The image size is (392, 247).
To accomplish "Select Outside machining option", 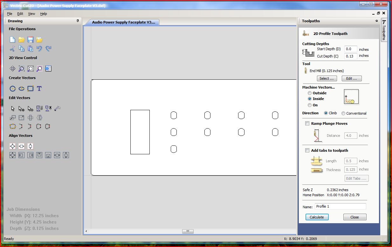I will (x=310, y=93).
